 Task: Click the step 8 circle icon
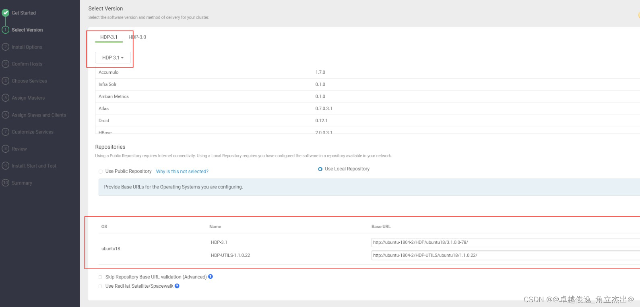click(x=6, y=149)
